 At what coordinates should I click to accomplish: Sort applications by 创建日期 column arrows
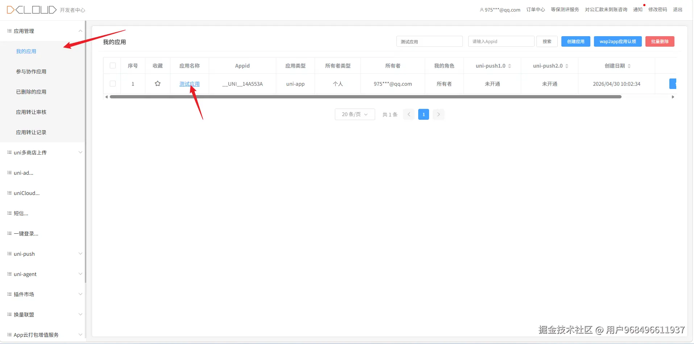[629, 66]
